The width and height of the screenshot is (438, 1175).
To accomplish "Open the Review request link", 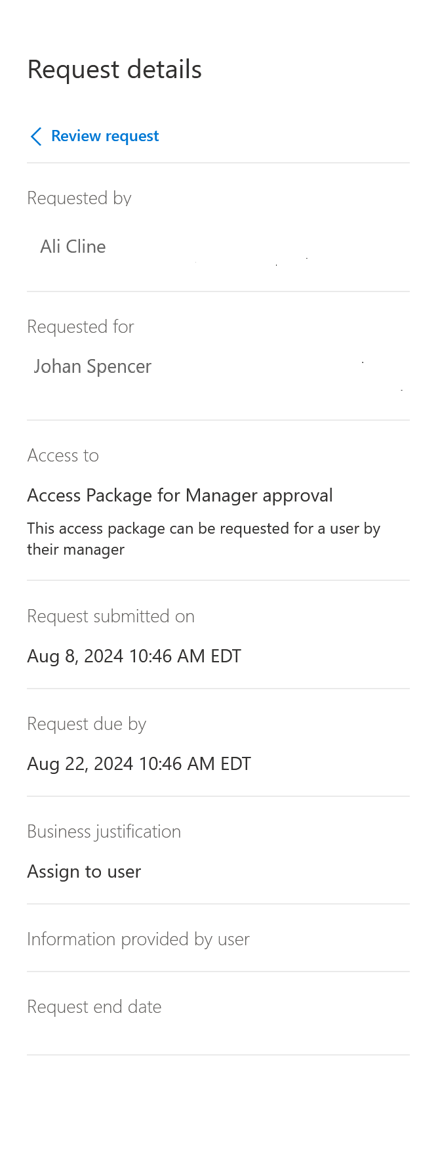I will (x=105, y=136).
